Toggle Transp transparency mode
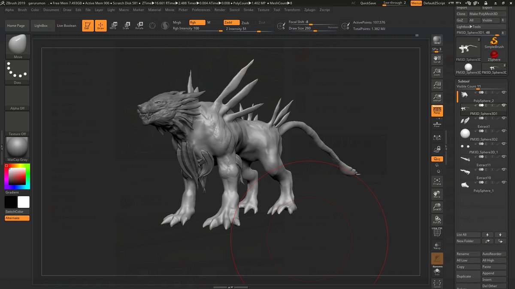The height and width of the screenshot is (289, 515). point(437,245)
